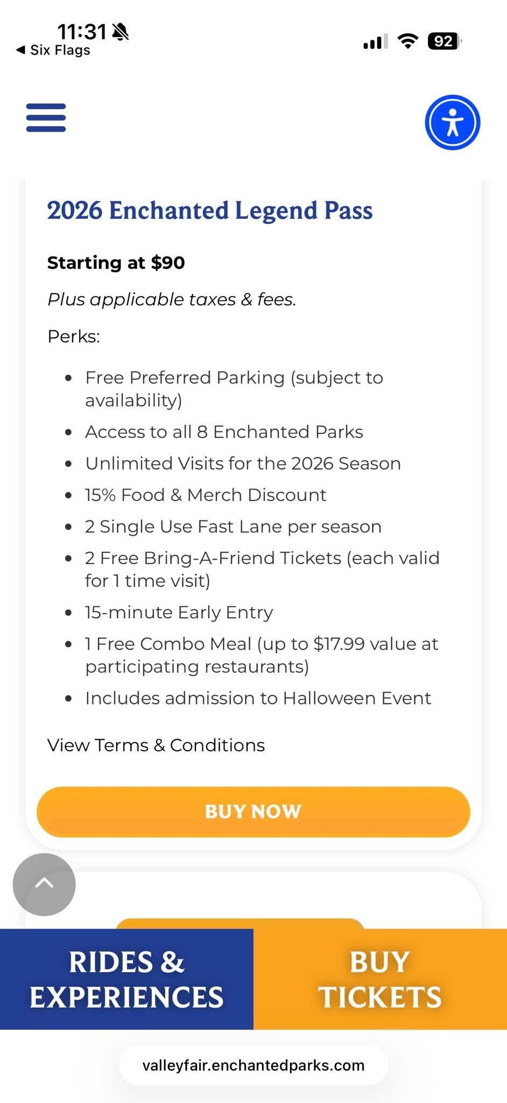
Task: Open the hamburger navigation menu
Action: (x=46, y=118)
